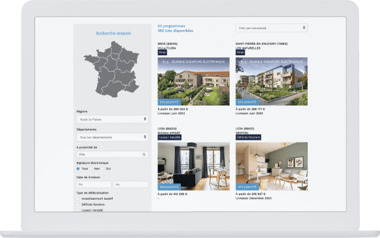The height and width of the screenshot is (238, 380).
Task: Select the Tous radio for signature électronique
Action: (78, 169)
